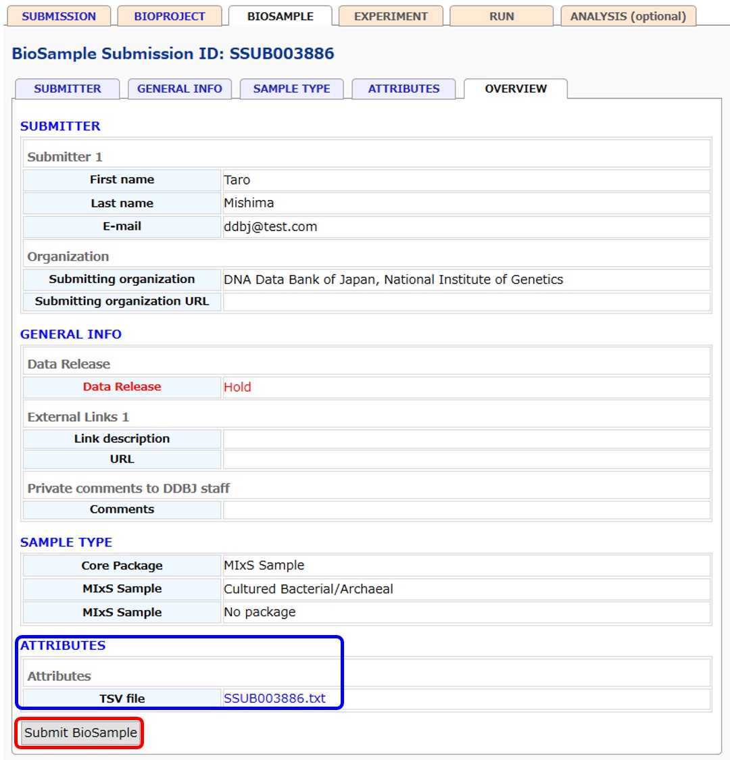This screenshot has width=730, height=760.
Task: Go to the EXPERIMENT tab
Action: coord(391,16)
